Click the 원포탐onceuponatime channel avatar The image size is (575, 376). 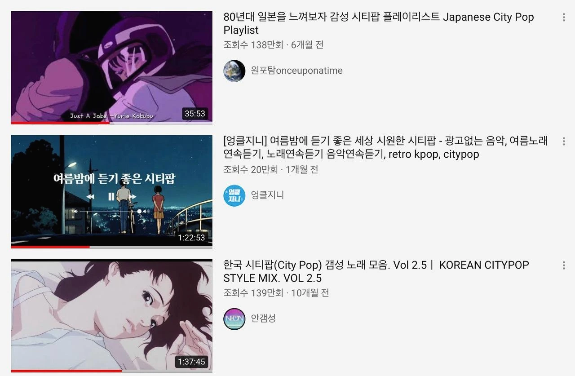[234, 71]
